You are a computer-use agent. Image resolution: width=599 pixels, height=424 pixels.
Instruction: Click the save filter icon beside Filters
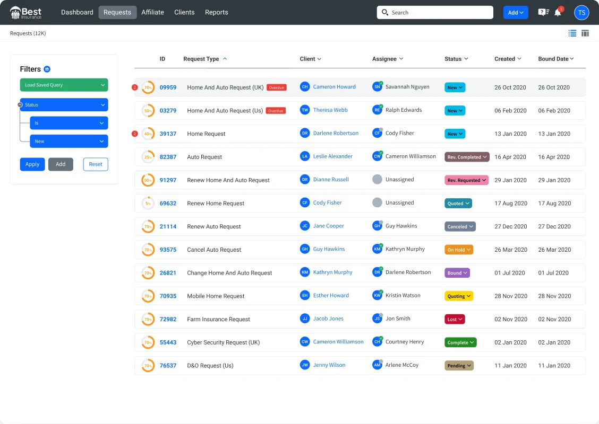(47, 69)
